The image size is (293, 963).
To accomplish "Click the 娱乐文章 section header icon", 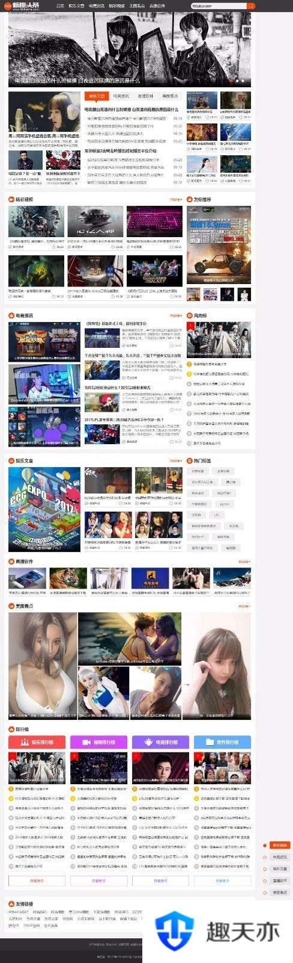I will coord(11,461).
